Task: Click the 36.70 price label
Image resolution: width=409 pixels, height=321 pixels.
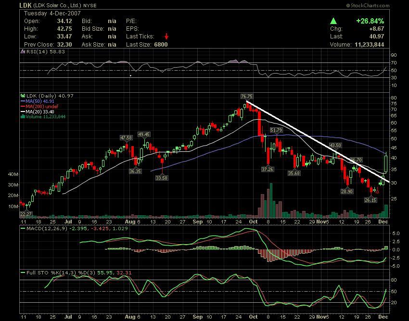Action: pyautogui.click(x=356, y=160)
